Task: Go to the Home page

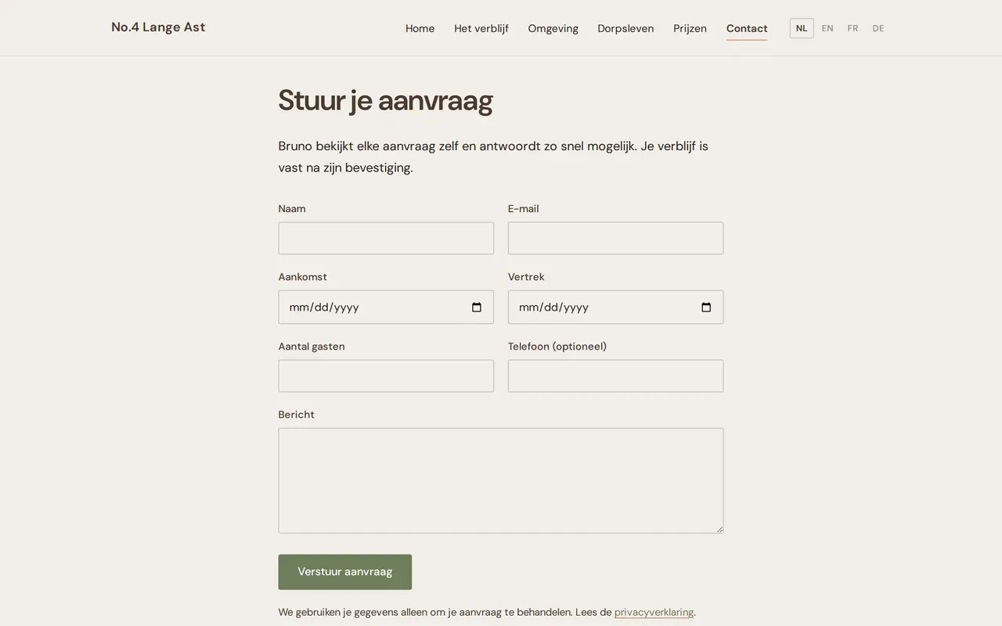Action: (x=420, y=28)
